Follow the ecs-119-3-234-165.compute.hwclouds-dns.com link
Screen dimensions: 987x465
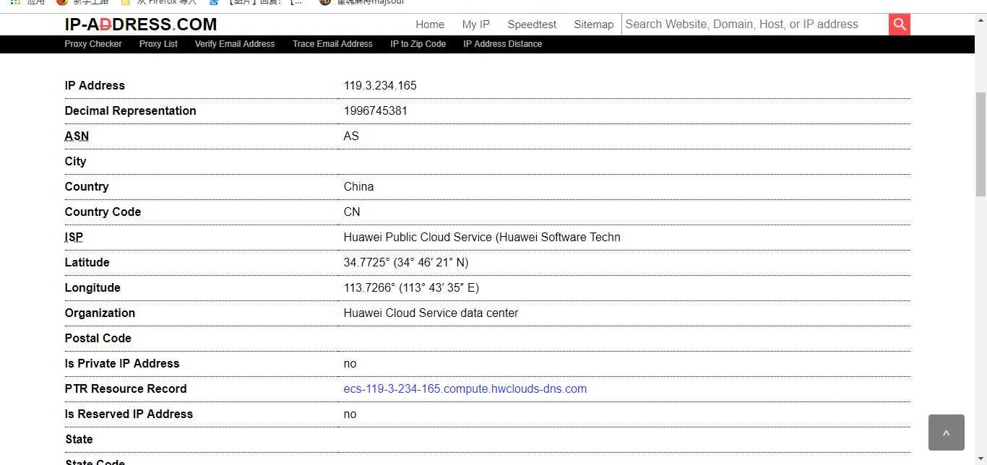pos(465,388)
